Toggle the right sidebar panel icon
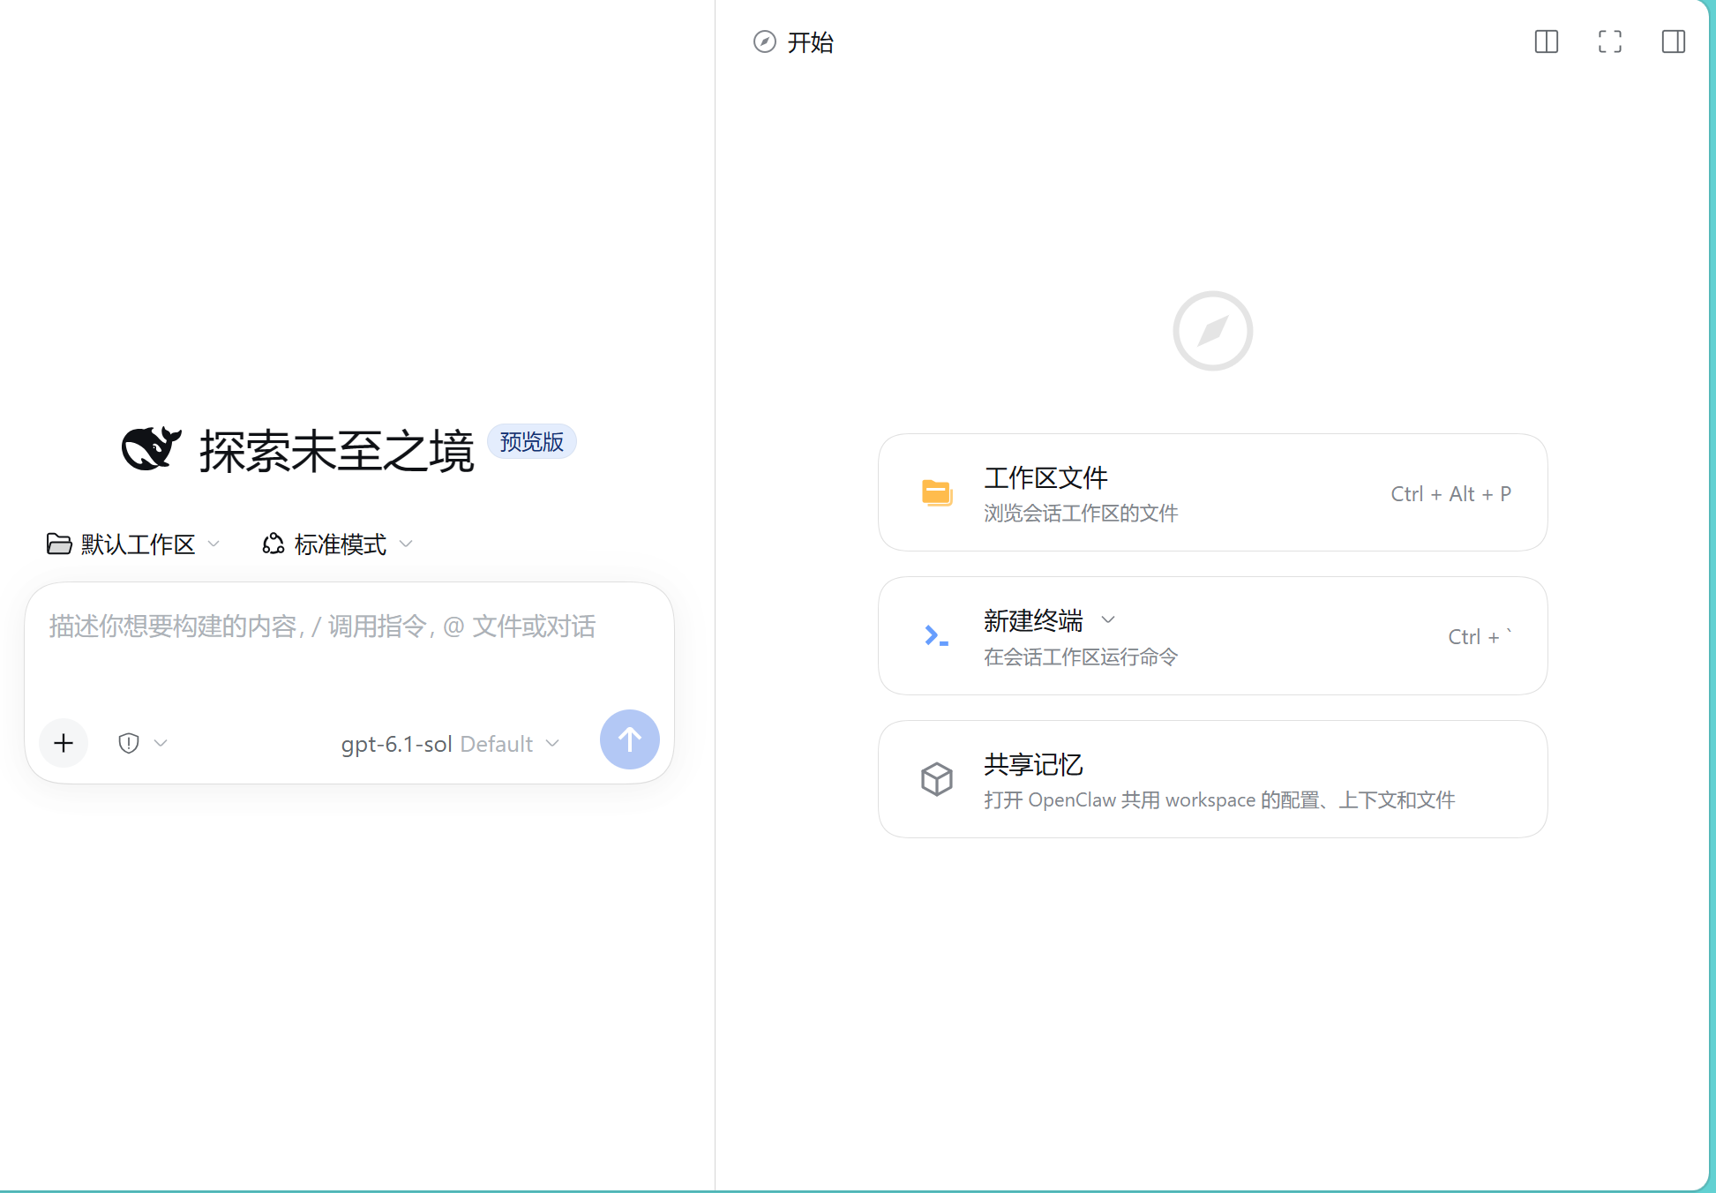1716x1193 pixels. (1674, 41)
